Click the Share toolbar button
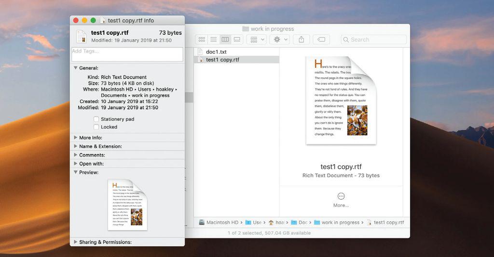 click(x=301, y=39)
